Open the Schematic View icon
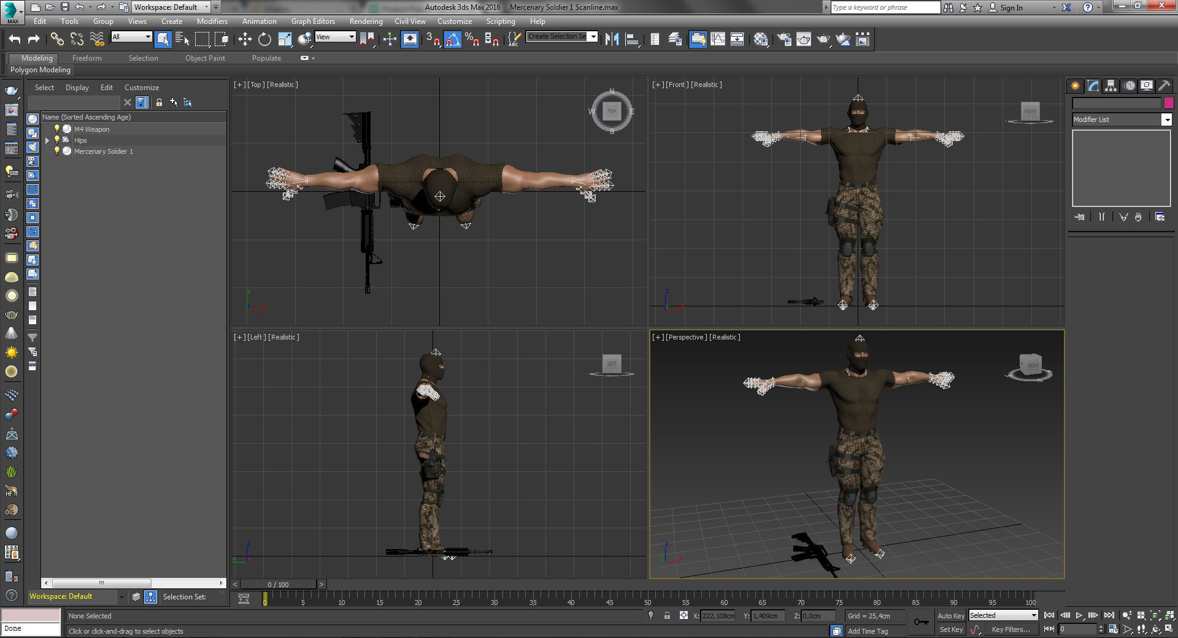The image size is (1178, 638). [x=737, y=39]
